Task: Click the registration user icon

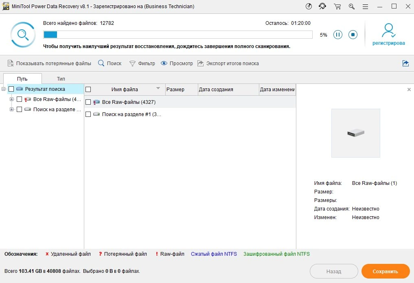Action: pyautogui.click(x=388, y=31)
